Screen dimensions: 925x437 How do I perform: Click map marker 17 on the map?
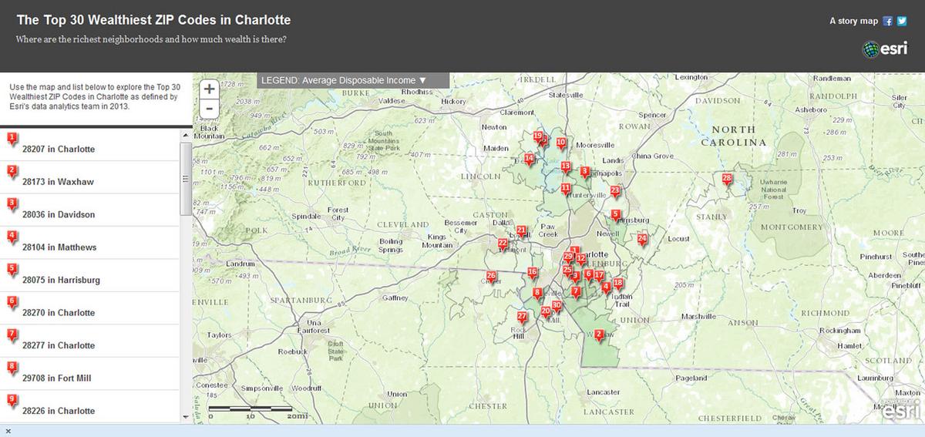tap(599, 277)
